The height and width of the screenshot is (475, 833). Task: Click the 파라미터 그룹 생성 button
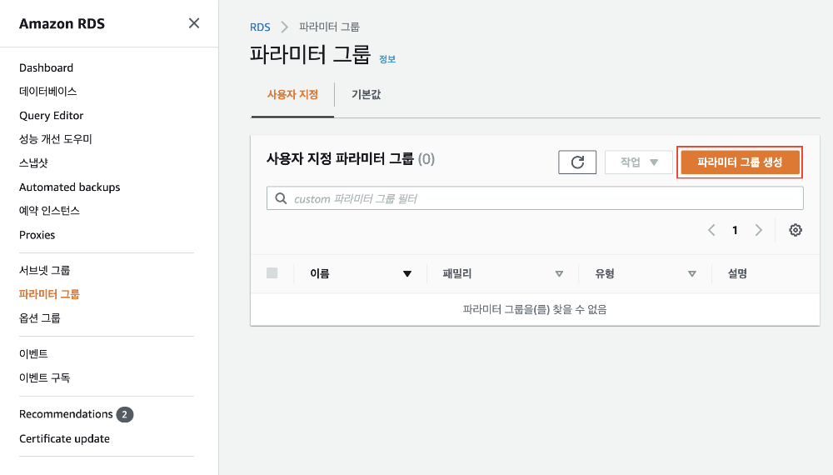click(740, 162)
